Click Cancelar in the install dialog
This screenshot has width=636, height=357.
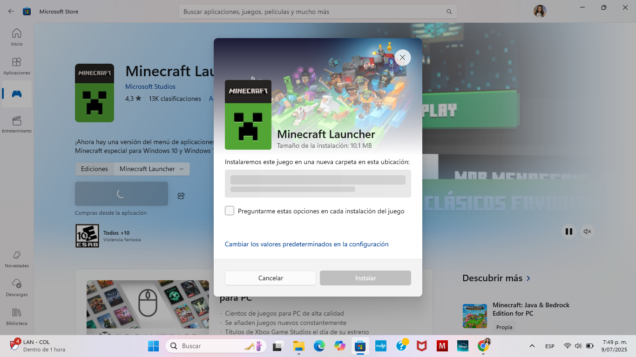[271, 278]
